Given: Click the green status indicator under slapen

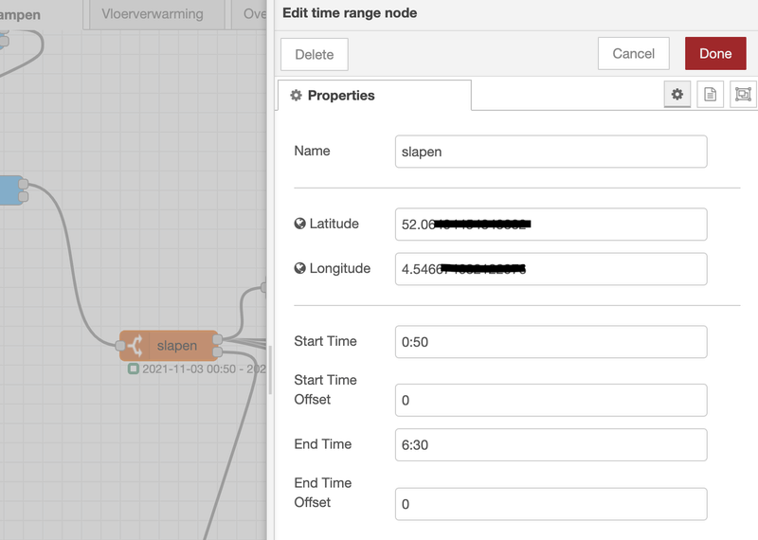Looking at the screenshot, I should click(133, 369).
